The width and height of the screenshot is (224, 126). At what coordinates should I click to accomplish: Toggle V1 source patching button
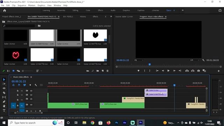13,106
